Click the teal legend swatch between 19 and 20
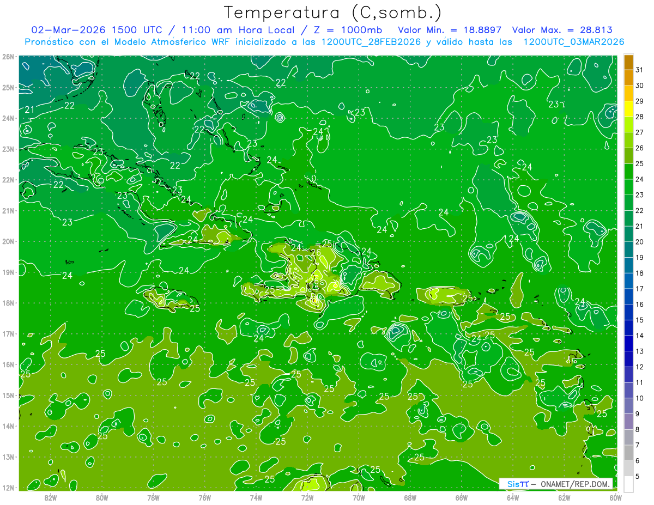Viewport: 654px width, 505px height. (x=628, y=250)
